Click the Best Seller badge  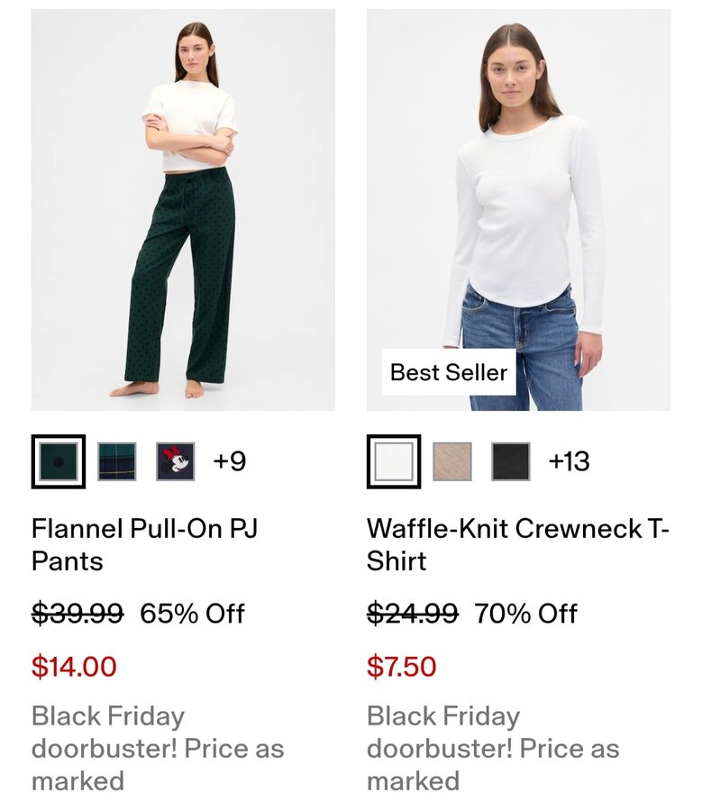tap(449, 372)
